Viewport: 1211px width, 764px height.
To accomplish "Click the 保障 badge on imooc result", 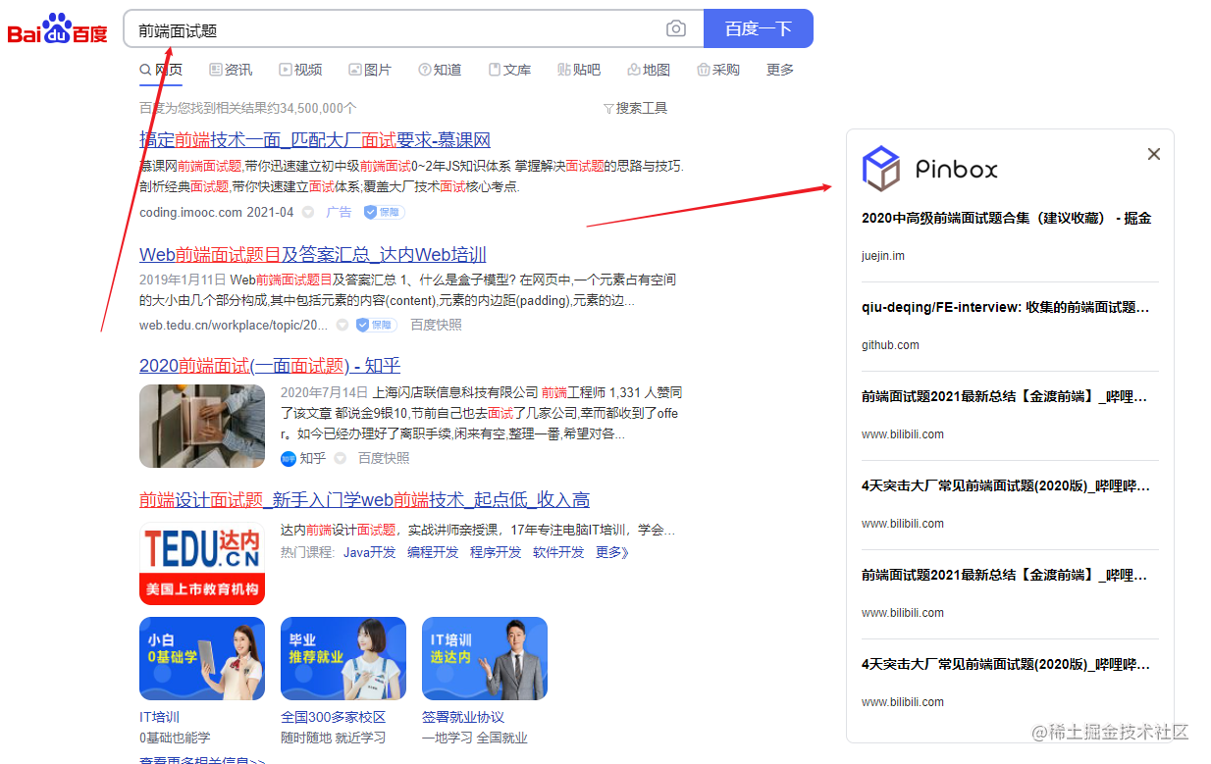I will tap(384, 212).
